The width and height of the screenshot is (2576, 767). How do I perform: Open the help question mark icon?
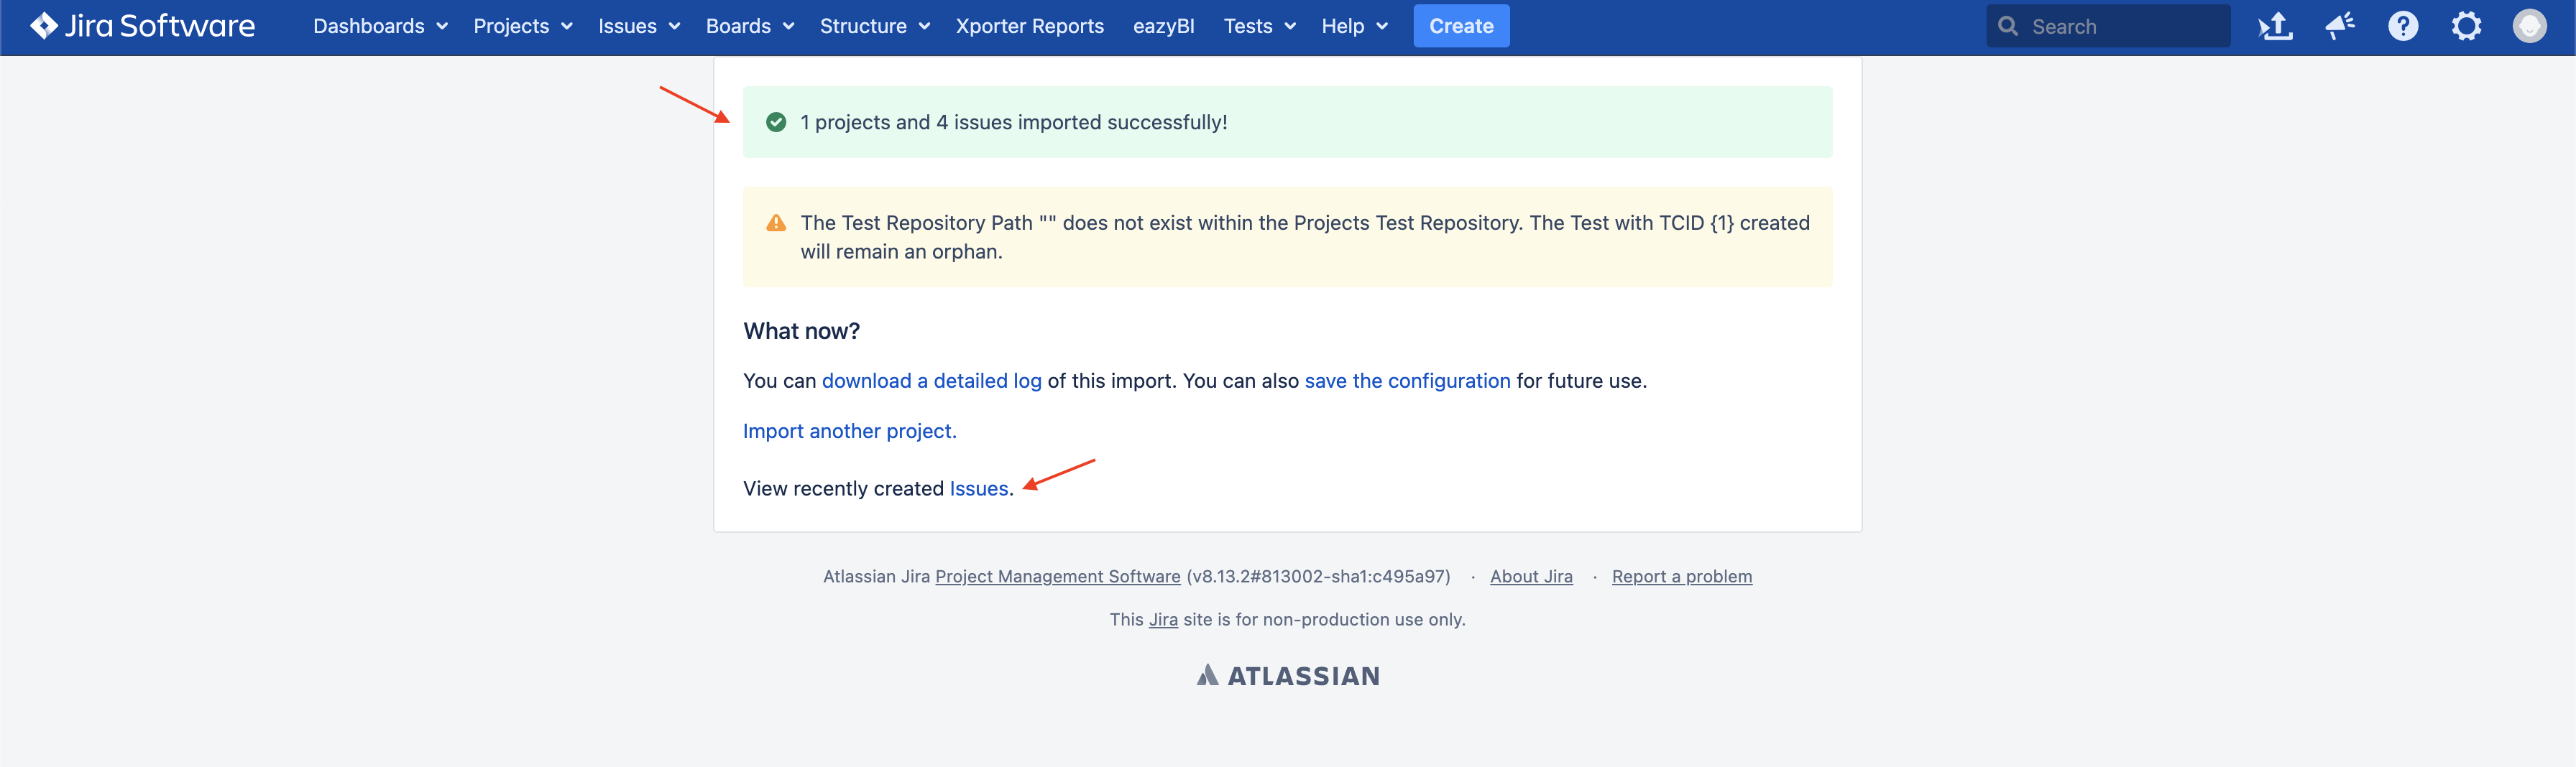point(2403,26)
